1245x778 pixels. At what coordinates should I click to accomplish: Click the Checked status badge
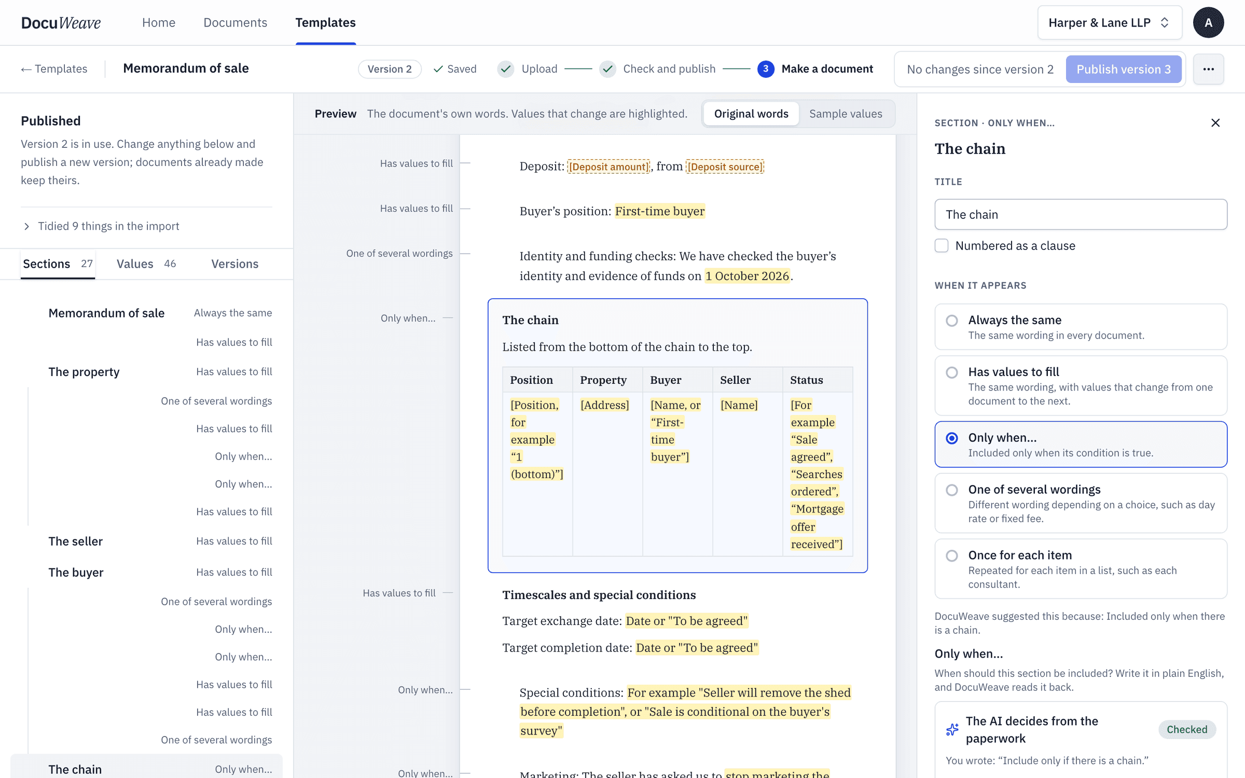click(1187, 729)
